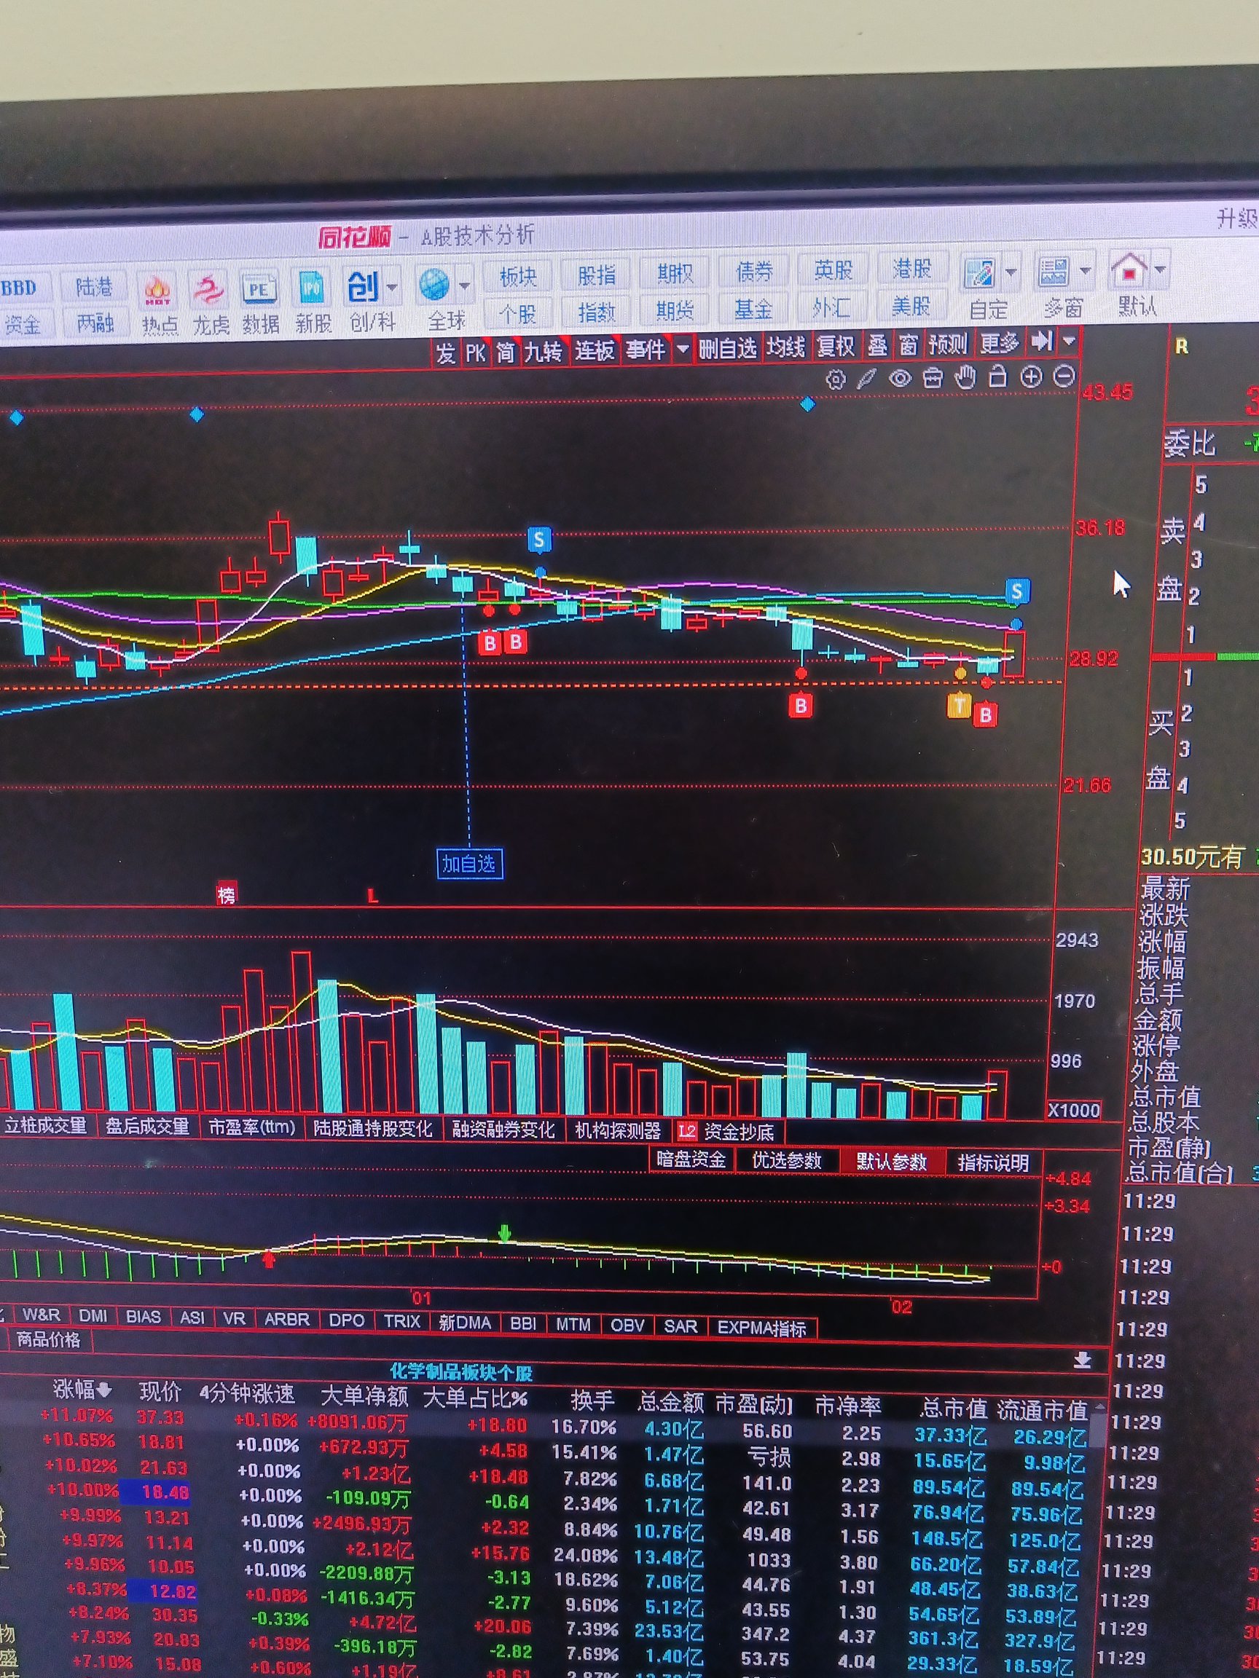The width and height of the screenshot is (1259, 1678).
Task: Open chart settings gear icon
Action: point(836,380)
